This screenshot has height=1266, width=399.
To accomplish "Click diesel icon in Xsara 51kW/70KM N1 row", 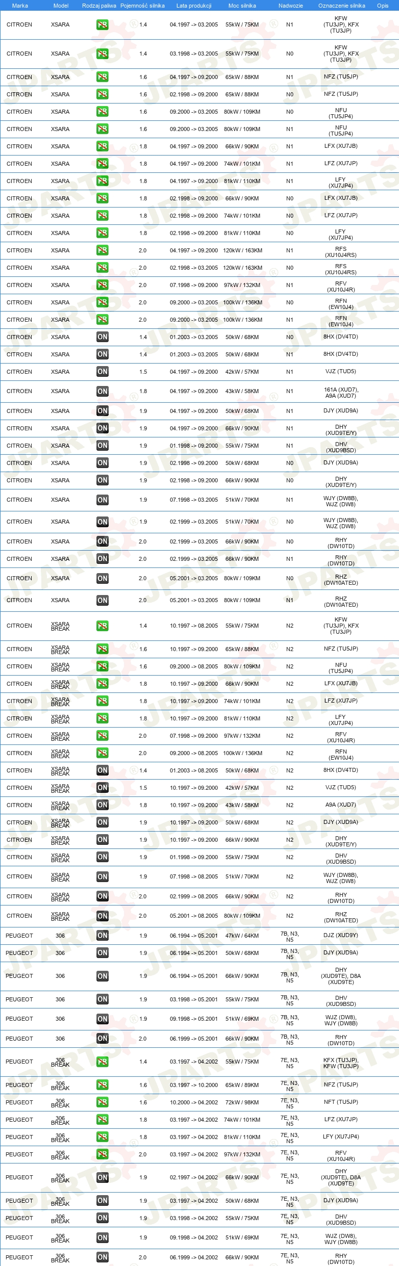I will tap(103, 500).
